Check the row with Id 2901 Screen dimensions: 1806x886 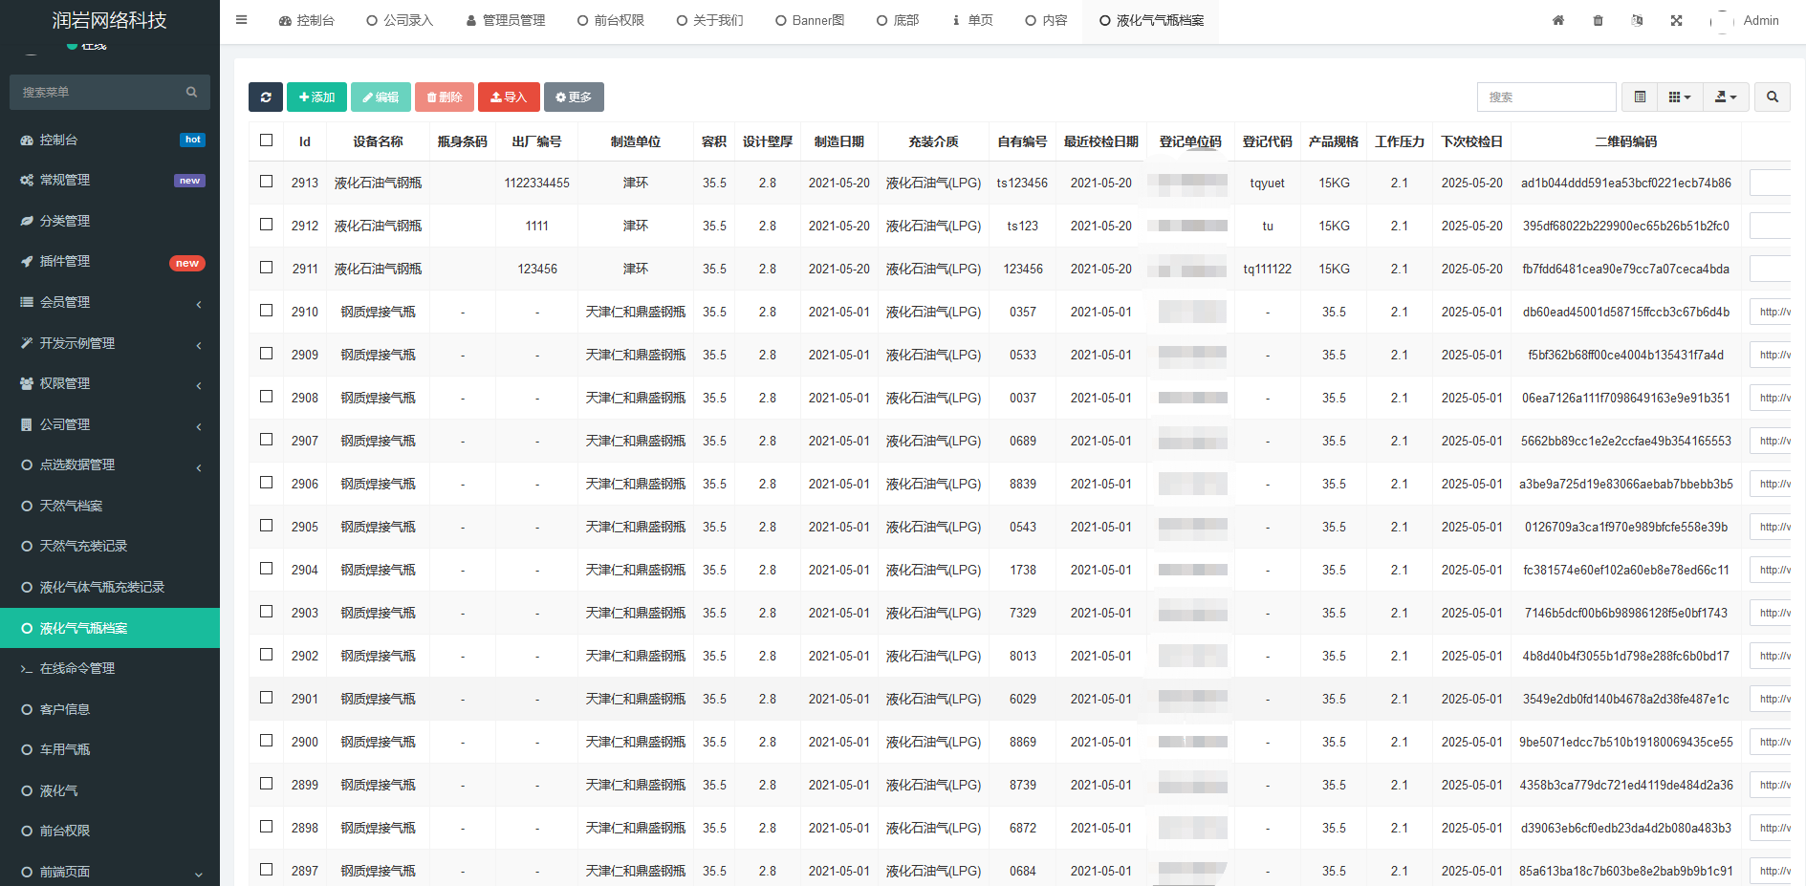click(x=267, y=698)
